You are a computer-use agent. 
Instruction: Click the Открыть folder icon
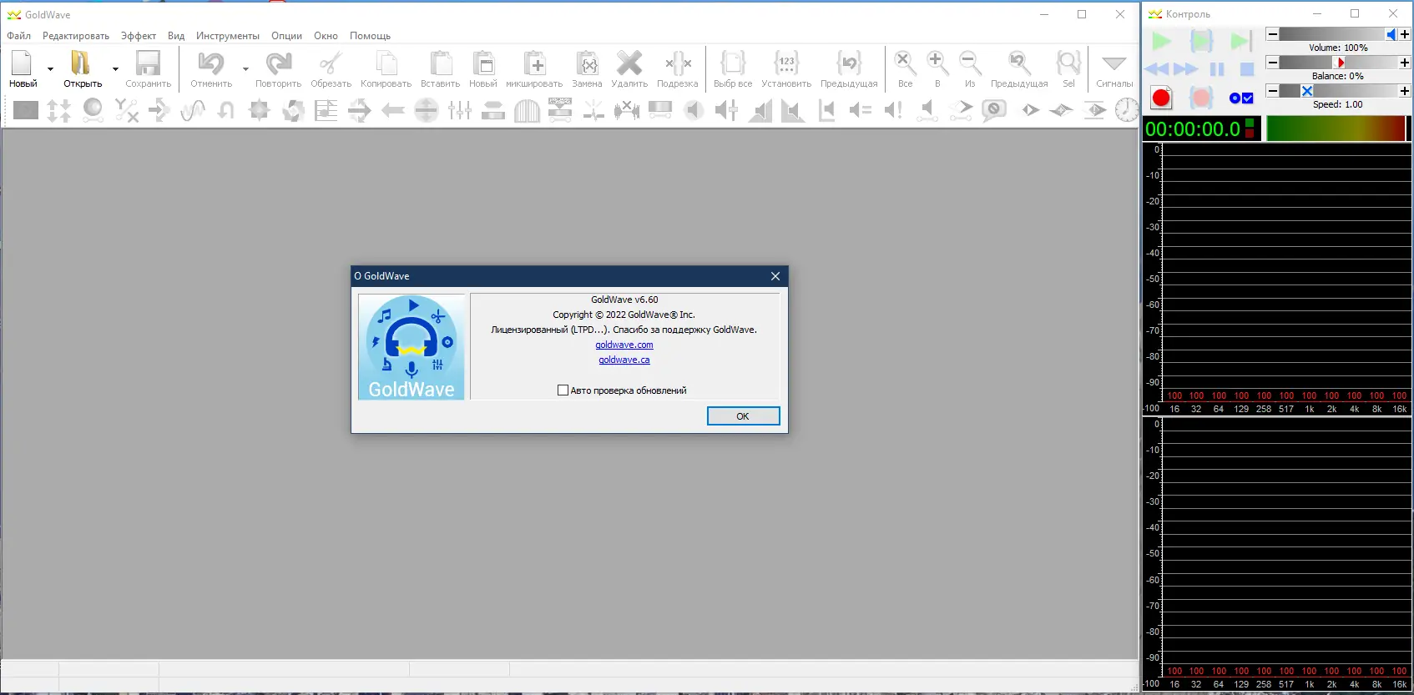(81, 63)
